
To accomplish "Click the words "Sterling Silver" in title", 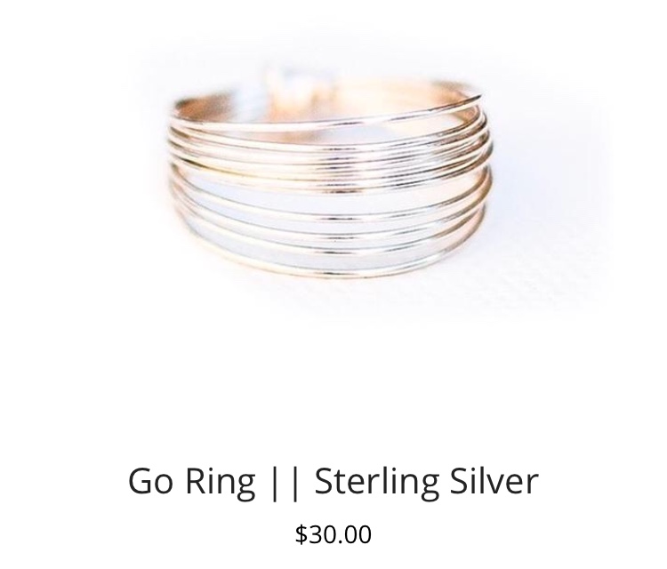I will point(427,482).
